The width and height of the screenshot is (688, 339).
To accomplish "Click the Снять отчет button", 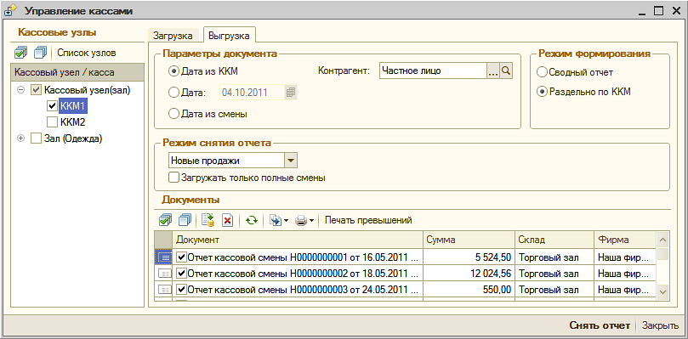I will 600,325.
